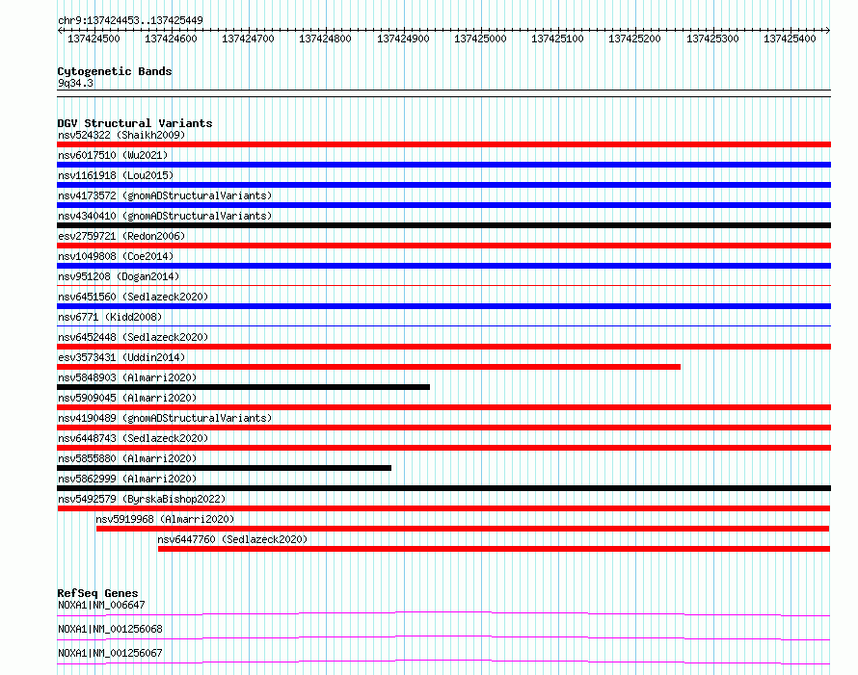Select the nsv6017510 (Wu2021) label
858x675 pixels.
tap(113, 155)
